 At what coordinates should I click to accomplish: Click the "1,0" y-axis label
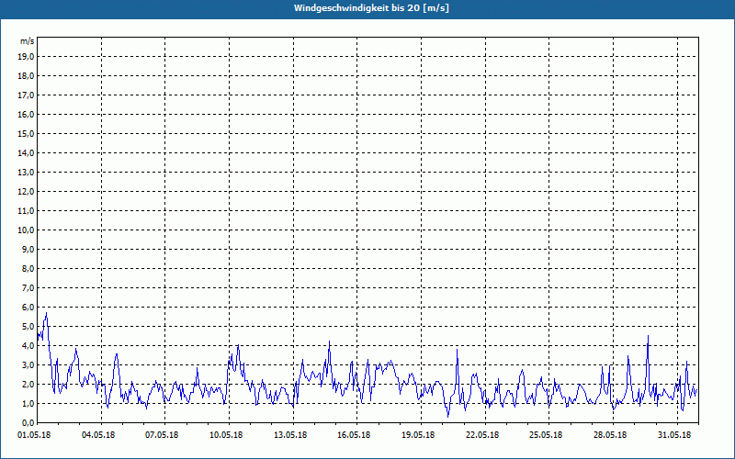coord(28,404)
